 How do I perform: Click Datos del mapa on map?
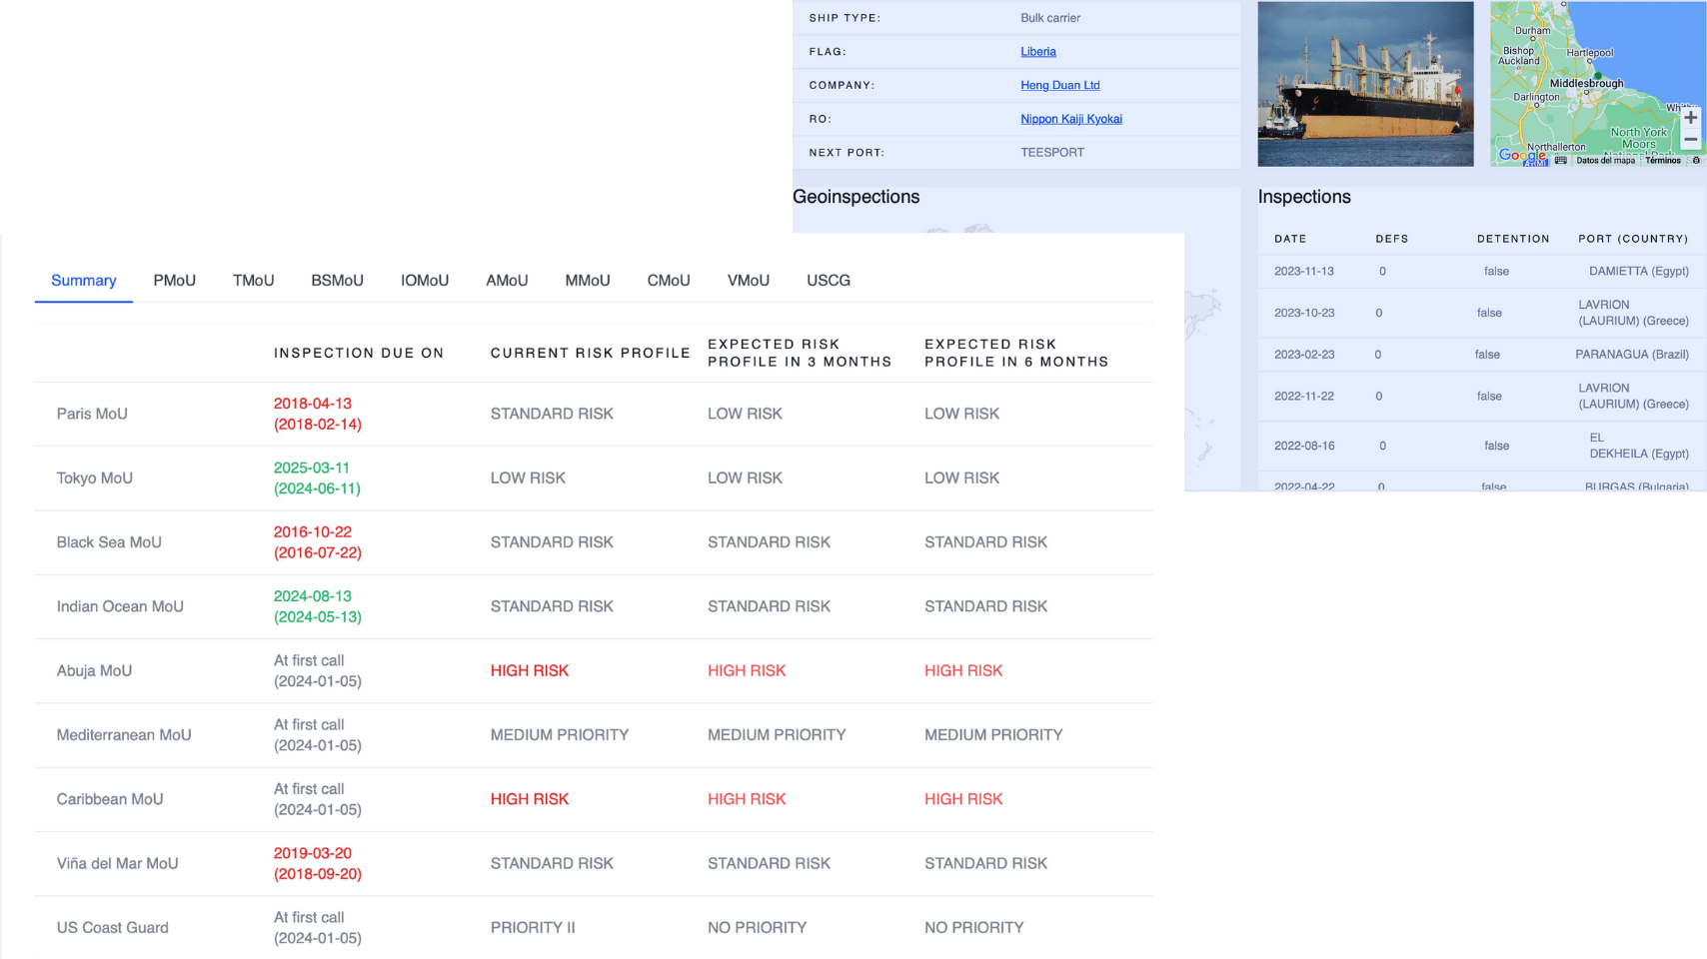pos(1605,160)
